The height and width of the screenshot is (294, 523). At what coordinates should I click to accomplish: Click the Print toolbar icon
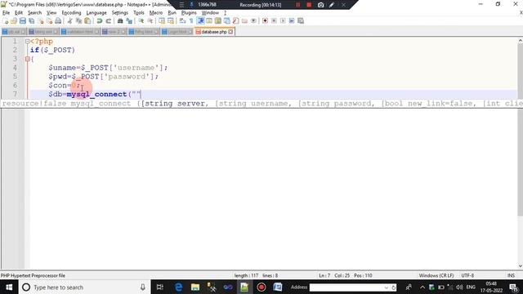(x=58, y=20)
